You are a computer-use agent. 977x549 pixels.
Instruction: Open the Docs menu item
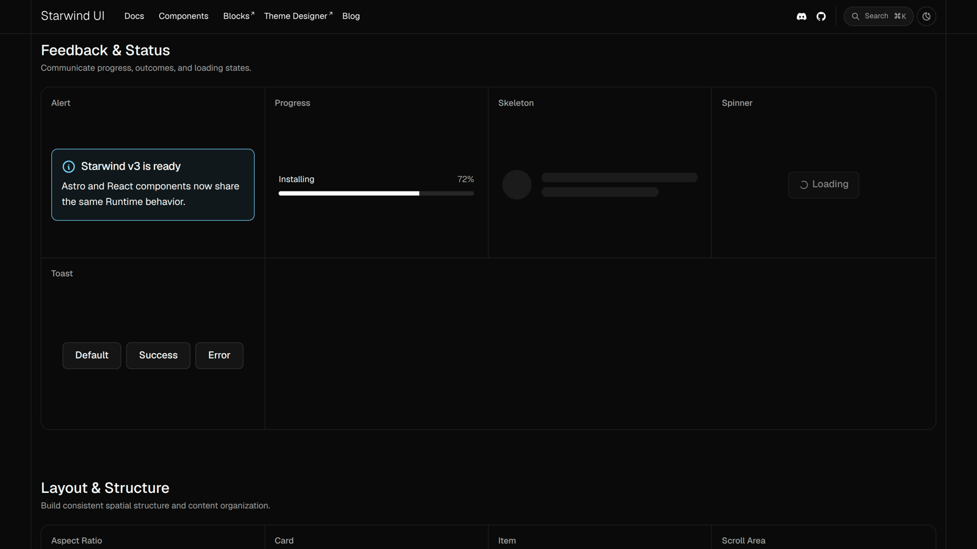tap(134, 16)
